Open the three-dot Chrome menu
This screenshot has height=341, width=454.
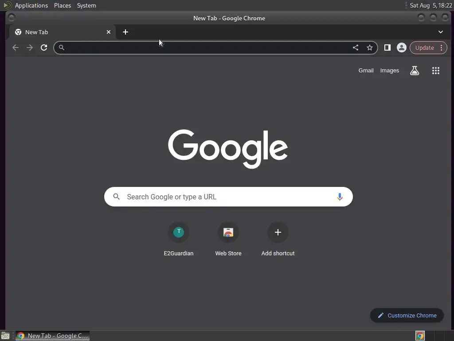pyautogui.click(x=441, y=48)
